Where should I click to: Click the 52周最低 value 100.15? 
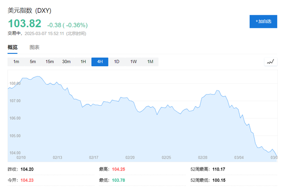(x=219, y=180)
